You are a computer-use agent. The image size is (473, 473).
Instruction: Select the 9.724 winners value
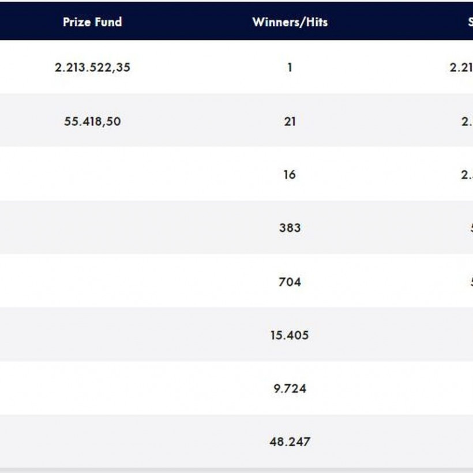click(x=290, y=388)
